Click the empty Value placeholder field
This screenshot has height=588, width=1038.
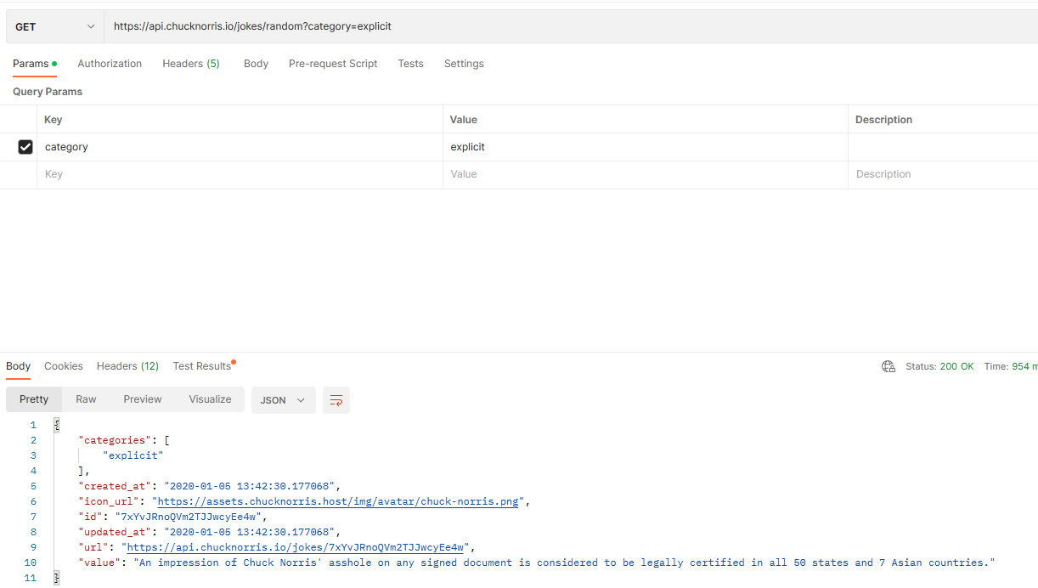[x=646, y=174]
